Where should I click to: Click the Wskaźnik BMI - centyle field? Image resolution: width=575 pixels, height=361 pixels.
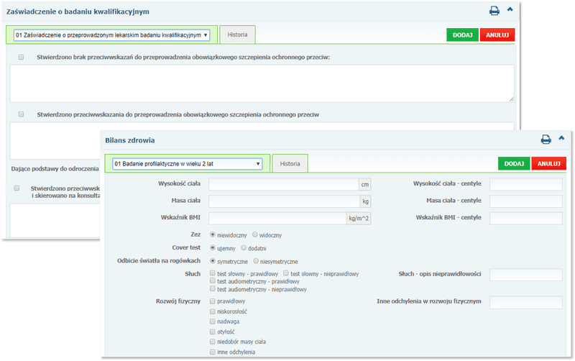(x=525, y=219)
